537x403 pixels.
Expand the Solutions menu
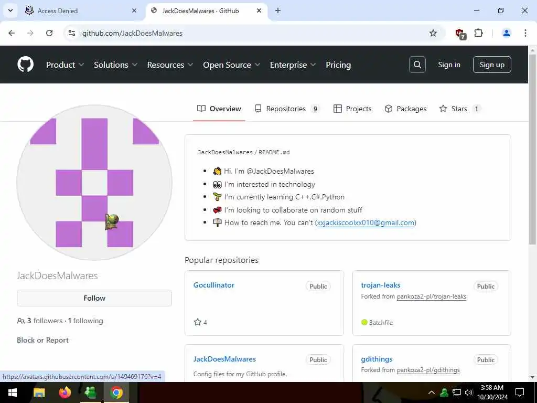[x=115, y=65]
